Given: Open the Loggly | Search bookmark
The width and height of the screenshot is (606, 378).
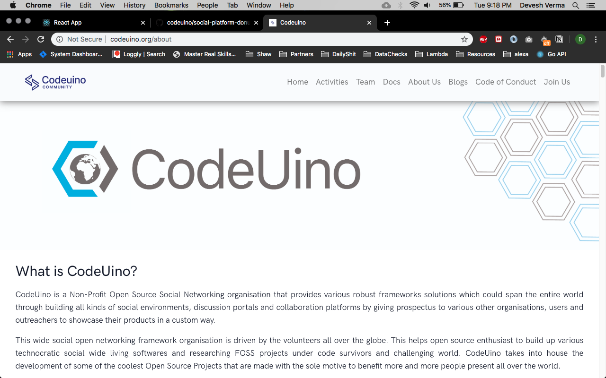Looking at the screenshot, I should (139, 54).
